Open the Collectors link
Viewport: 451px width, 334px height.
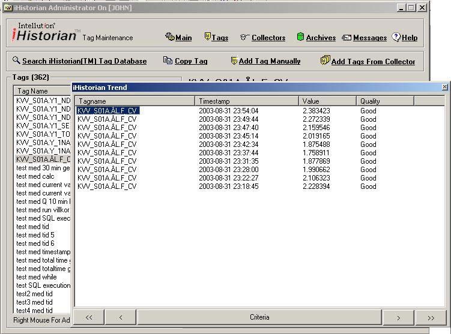pyautogui.click(x=268, y=38)
